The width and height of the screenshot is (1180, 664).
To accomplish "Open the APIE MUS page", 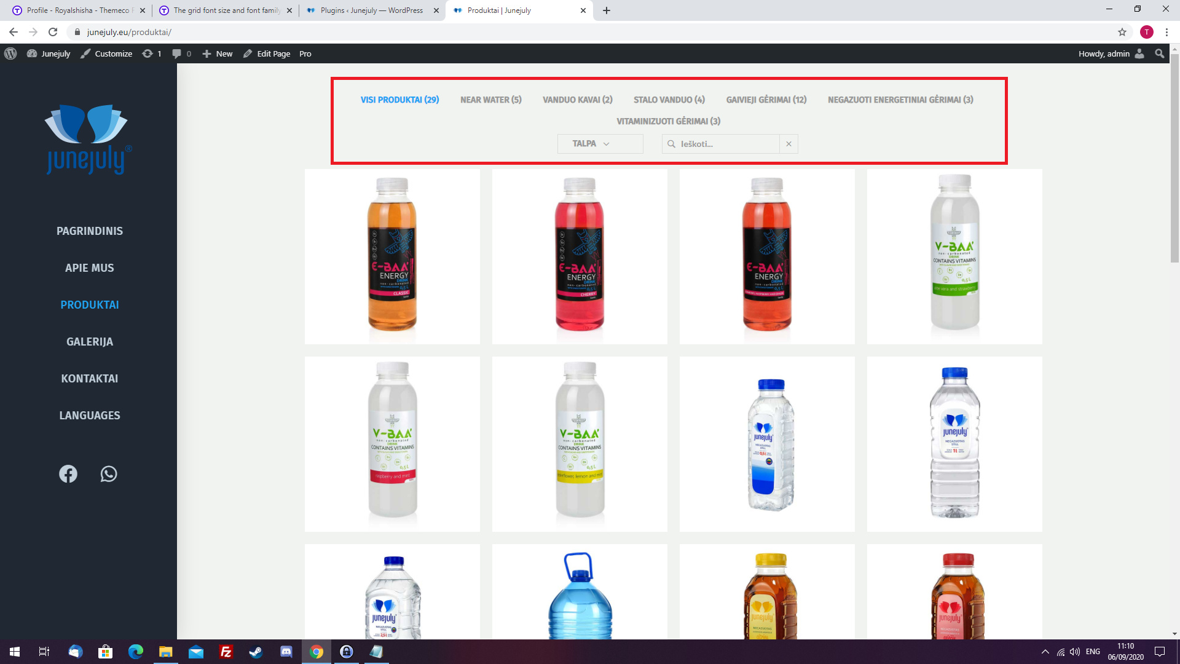I will pos(90,268).
